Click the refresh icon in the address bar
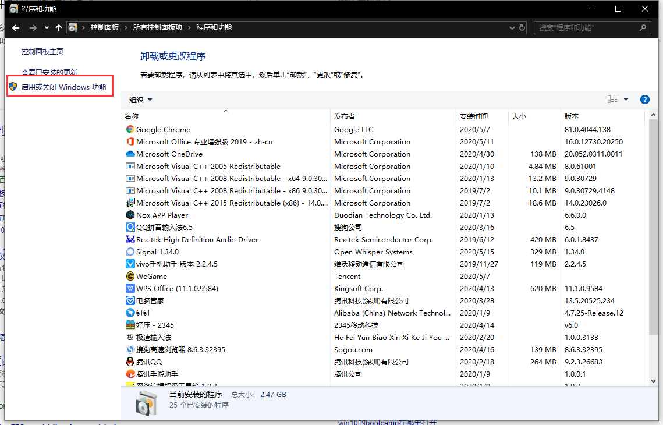Screen dimensions: 663x425 point(522,27)
